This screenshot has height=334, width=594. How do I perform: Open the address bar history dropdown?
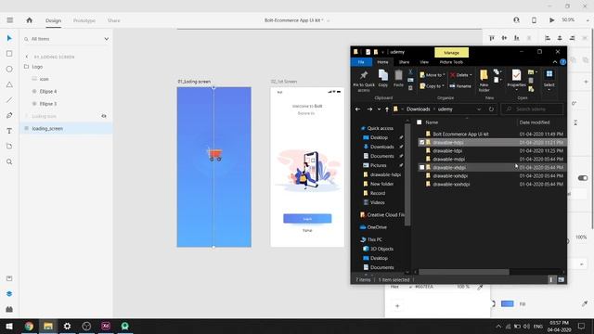pyautogui.click(x=479, y=109)
